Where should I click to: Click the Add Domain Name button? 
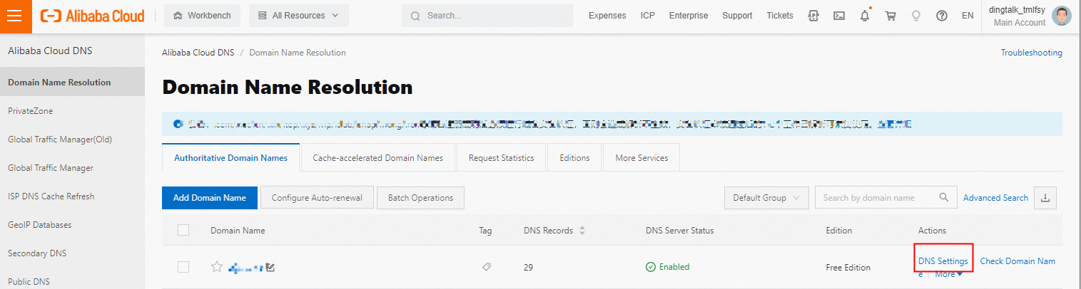coord(210,198)
